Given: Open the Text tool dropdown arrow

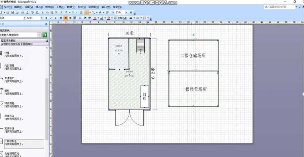Looking at the screenshot, I should pos(104,13).
